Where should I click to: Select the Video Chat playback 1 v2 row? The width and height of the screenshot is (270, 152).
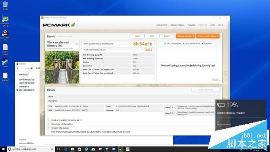click(118, 69)
